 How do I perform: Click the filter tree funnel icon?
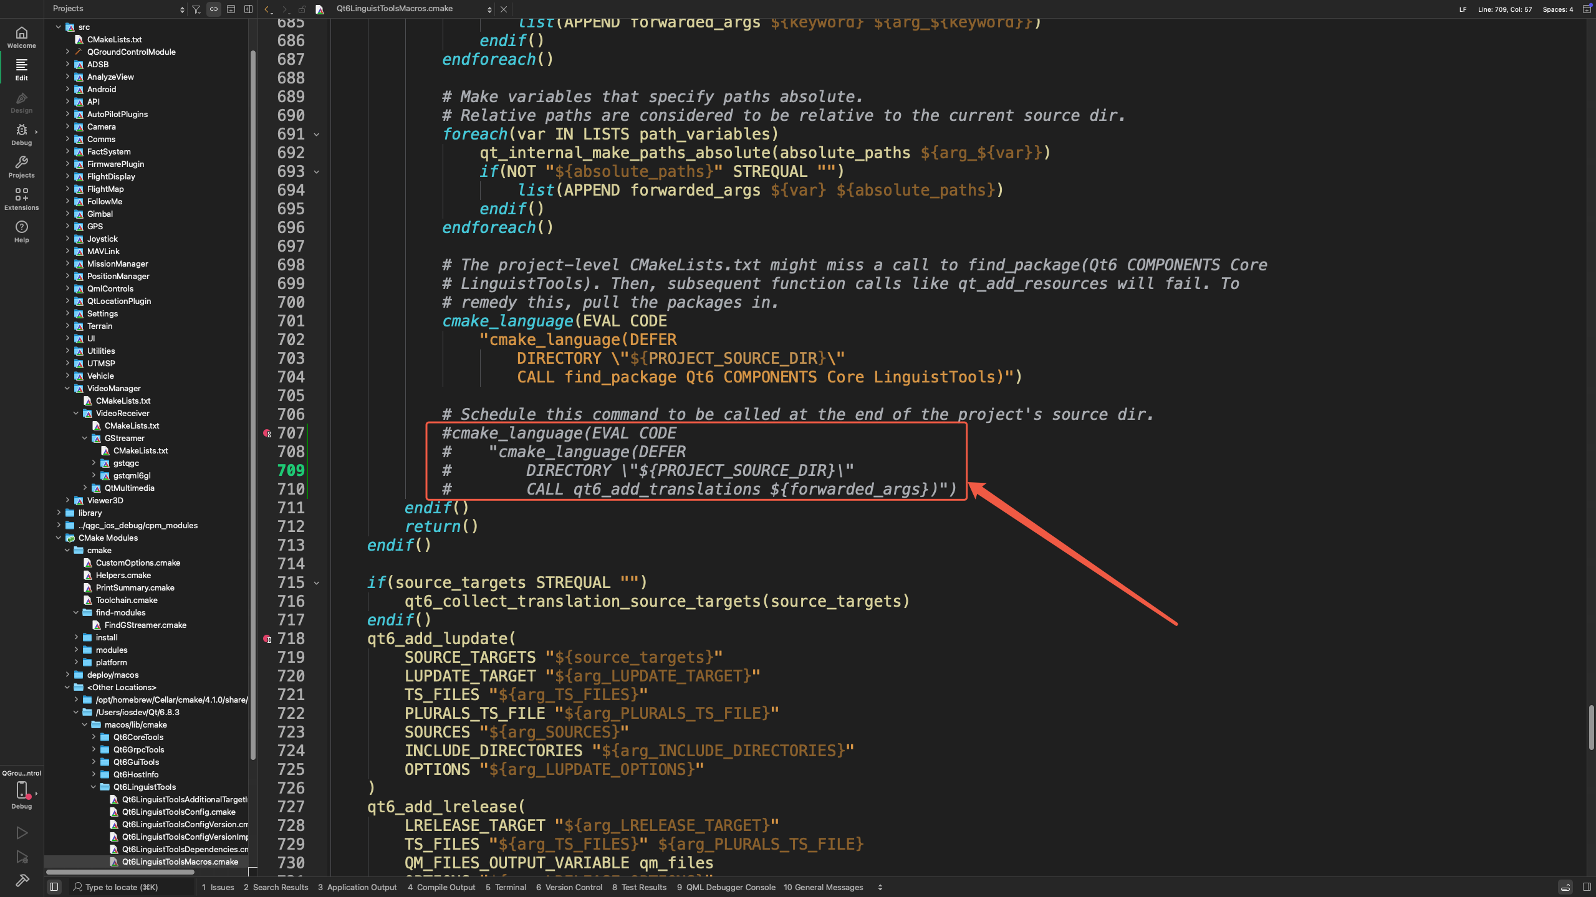pos(196,9)
